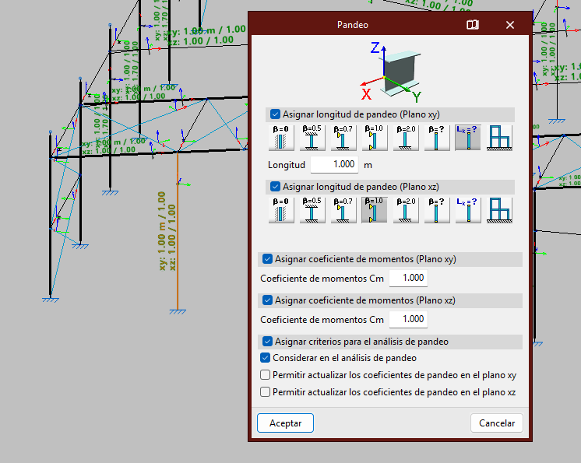Screen dimensions: 581x463
Task: Click the Longitud input field
Action: coord(335,165)
